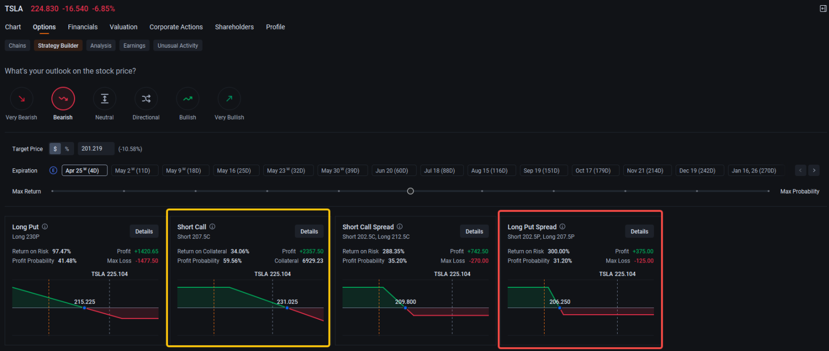Show more expiration dates with right arrow
Screen dimensions: 829x351
pyautogui.click(x=814, y=170)
